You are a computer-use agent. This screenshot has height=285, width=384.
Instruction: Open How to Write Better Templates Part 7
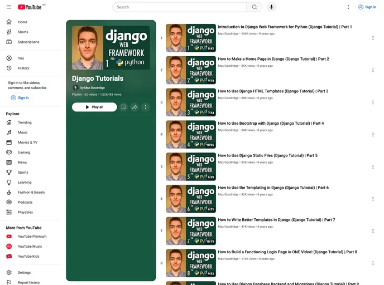[x=276, y=220]
